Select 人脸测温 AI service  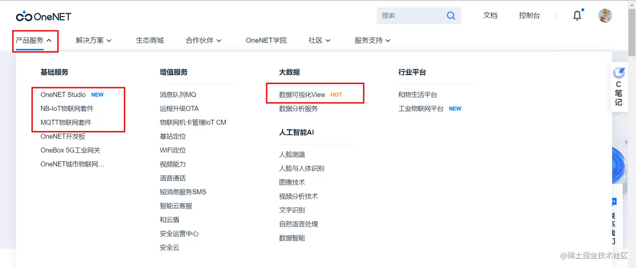tap(292, 154)
